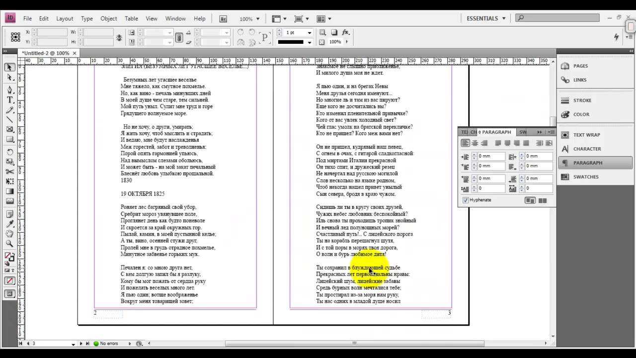Set Align left paragraph alignment
This screenshot has width=636, height=358.
tap(465, 143)
